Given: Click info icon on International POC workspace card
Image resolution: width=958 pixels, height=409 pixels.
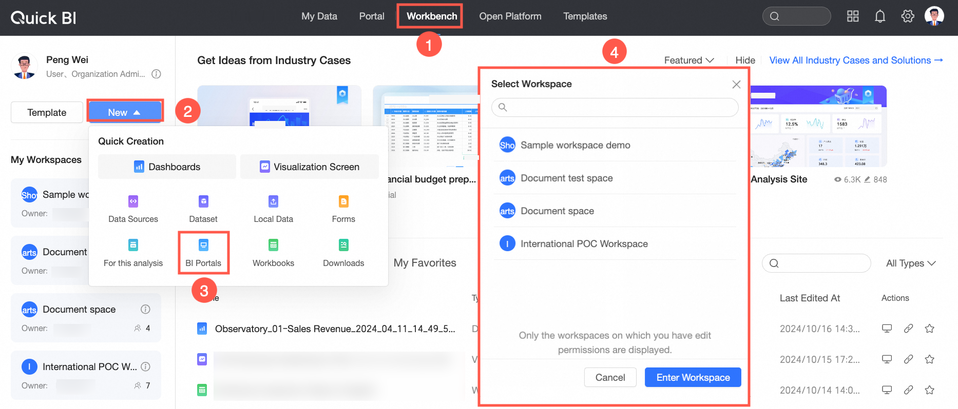Looking at the screenshot, I should click(145, 366).
